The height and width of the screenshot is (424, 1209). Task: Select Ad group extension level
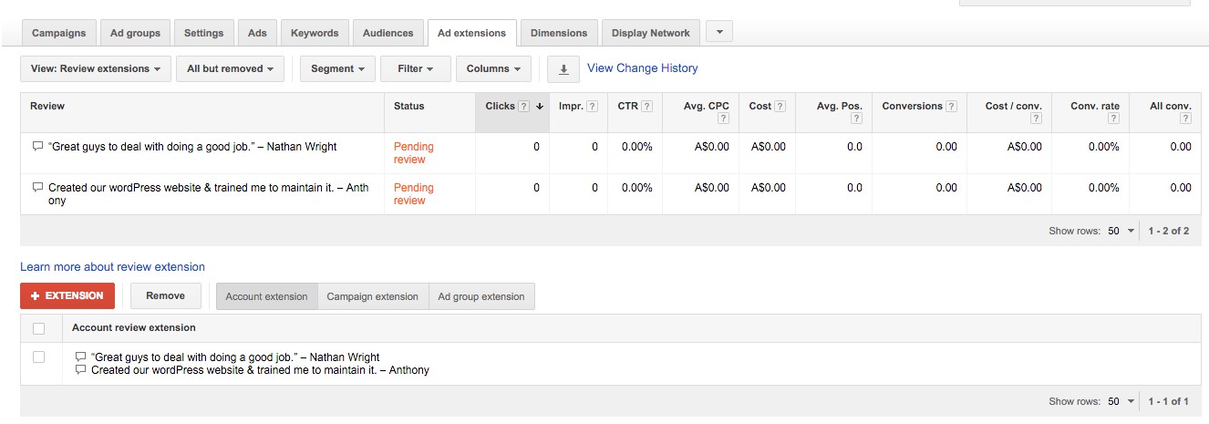tap(481, 296)
